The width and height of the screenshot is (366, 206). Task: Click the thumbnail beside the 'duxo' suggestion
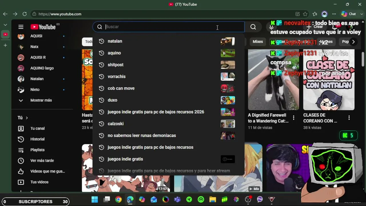coord(228,100)
